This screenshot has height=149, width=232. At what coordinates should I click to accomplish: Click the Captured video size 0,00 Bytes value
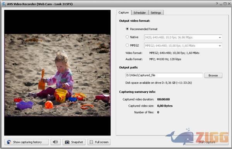165,106
